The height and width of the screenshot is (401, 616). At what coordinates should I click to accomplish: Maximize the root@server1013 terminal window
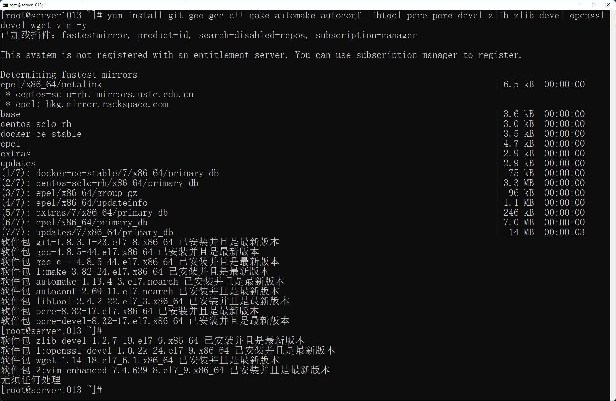[594, 5]
